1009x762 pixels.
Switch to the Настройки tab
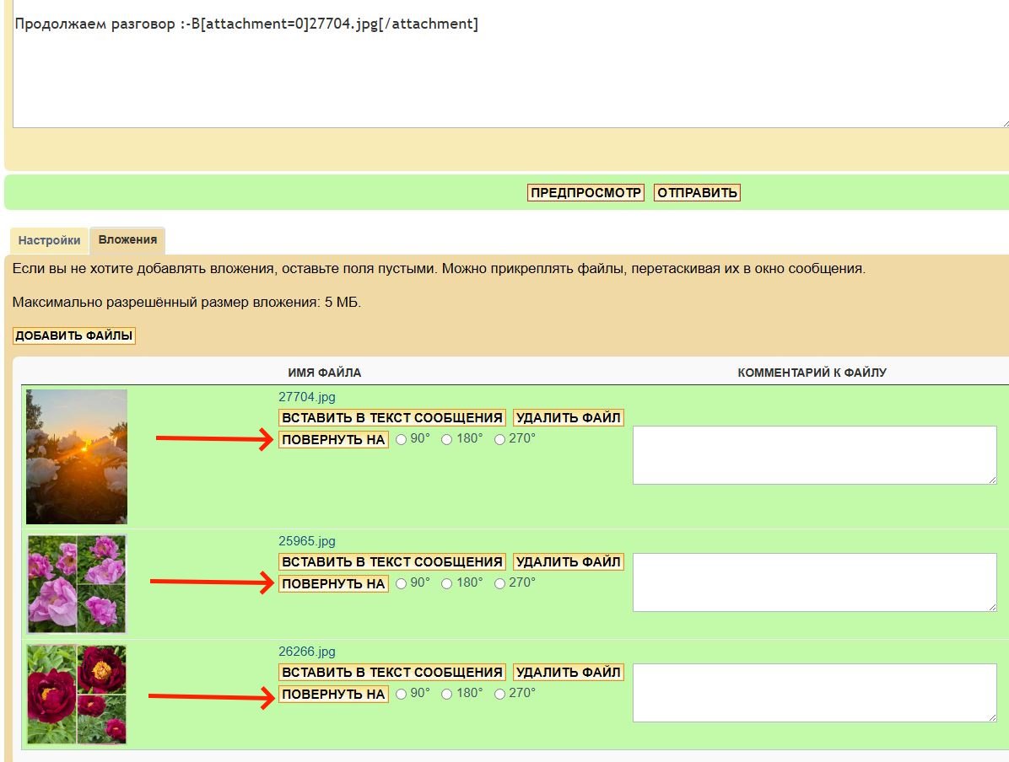point(49,240)
